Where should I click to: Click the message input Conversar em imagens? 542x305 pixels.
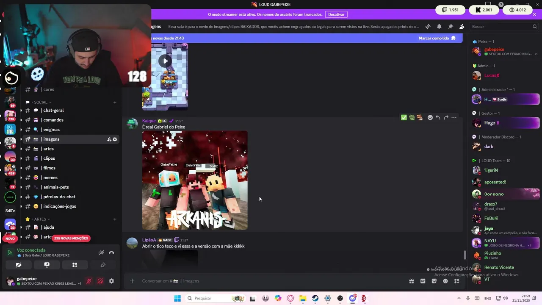(271, 281)
